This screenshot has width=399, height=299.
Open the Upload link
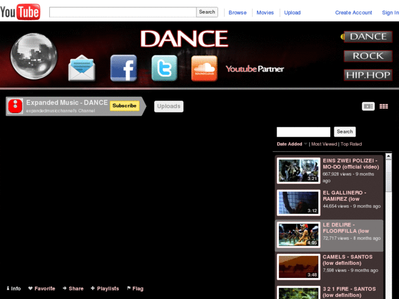292,13
